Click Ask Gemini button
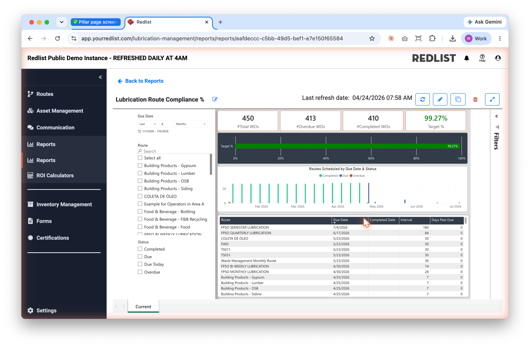Screen dimensions: 530x347 click(x=484, y=22)
